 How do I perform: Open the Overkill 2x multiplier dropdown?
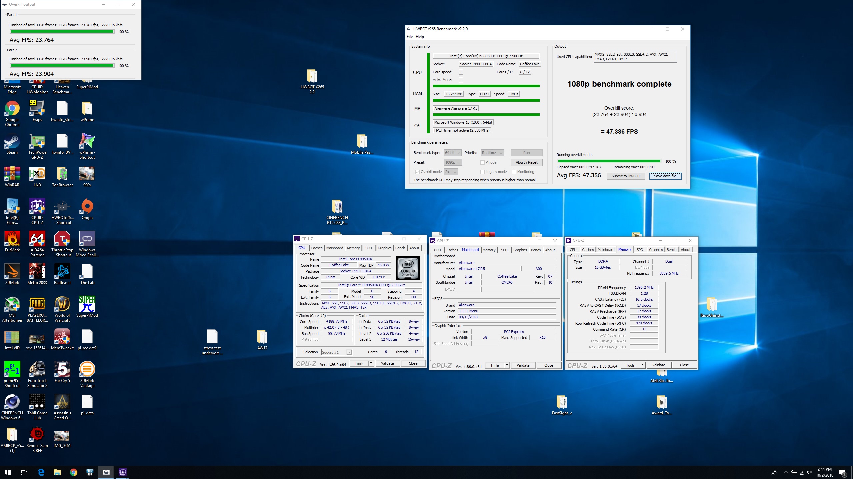click(x=451, y=172)
